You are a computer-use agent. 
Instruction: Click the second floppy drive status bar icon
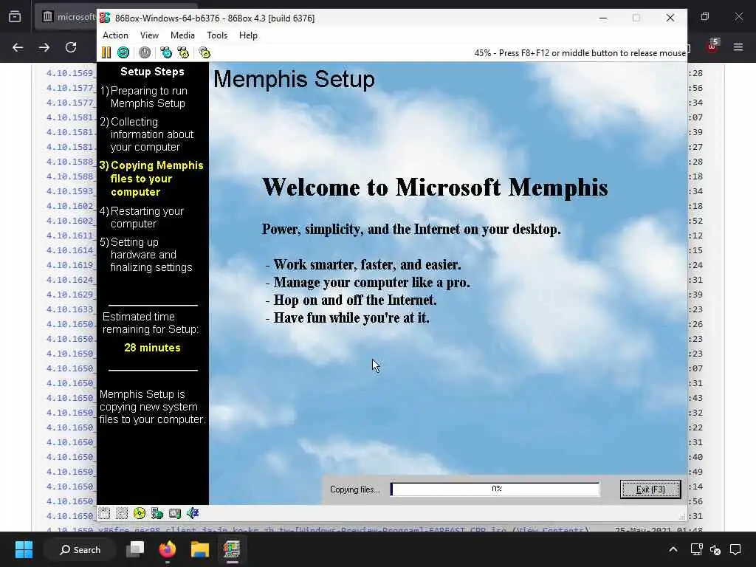pos(122,514)
